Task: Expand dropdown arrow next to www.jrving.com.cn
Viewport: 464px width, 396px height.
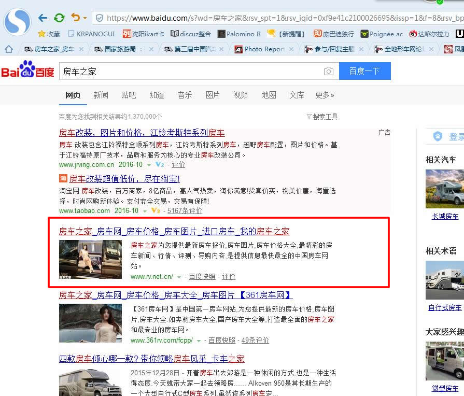Action: [149, 165]
